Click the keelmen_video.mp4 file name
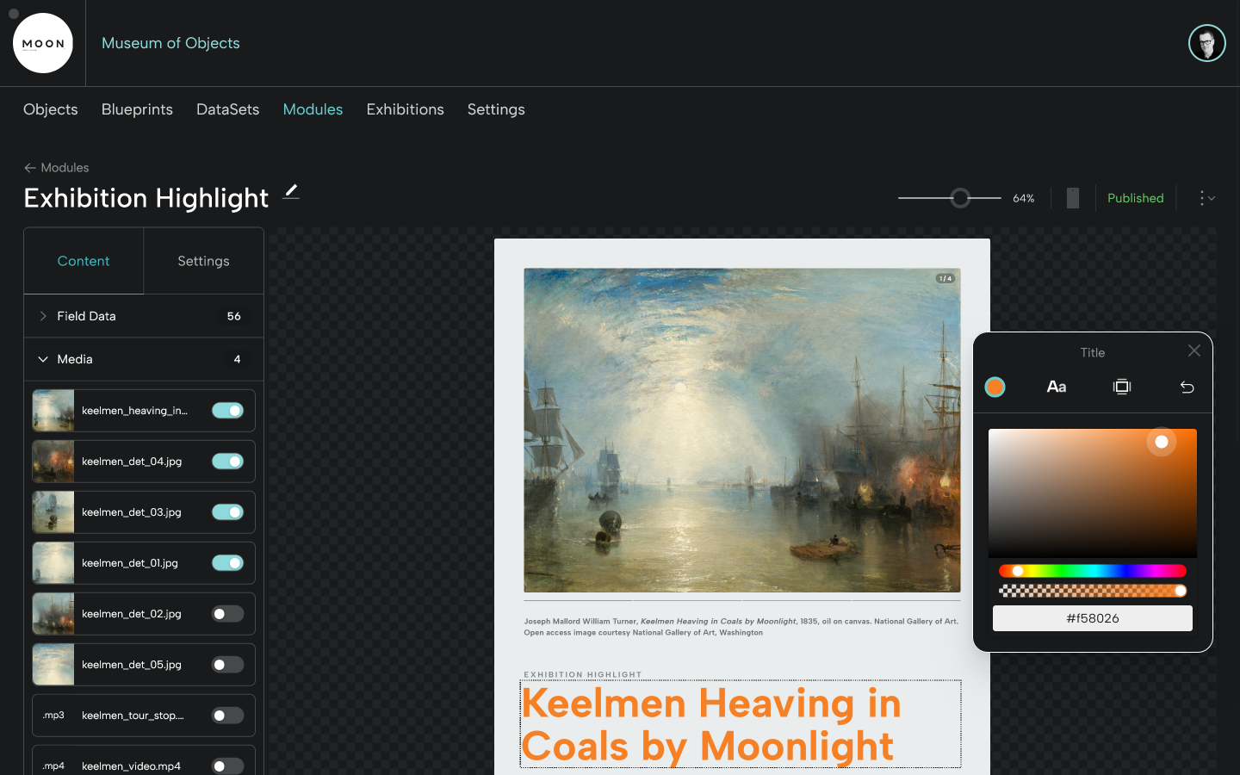Image resolution: width=1240 pixels, height=775 pixels. pos(131,766)
